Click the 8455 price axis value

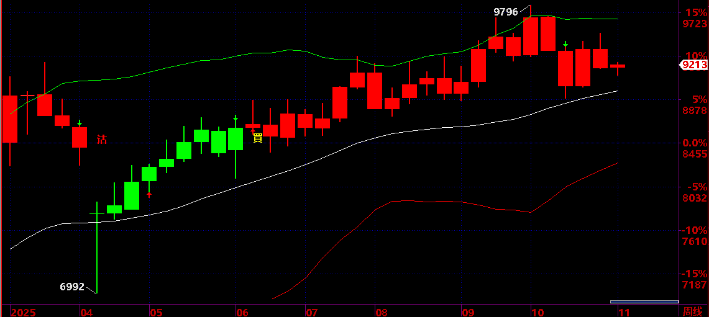(696, 154)
